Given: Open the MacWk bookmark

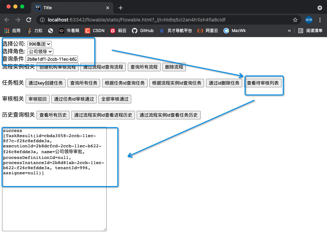Looking at the screenshot, I should click(x=235, y=31).
